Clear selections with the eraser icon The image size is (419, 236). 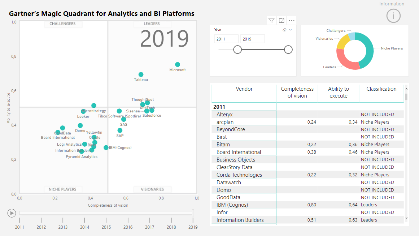pyautogui.click(x=284, y=30)
